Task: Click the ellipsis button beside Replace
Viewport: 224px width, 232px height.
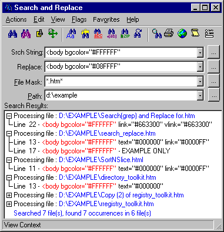Action: click(x=213, y=67)
